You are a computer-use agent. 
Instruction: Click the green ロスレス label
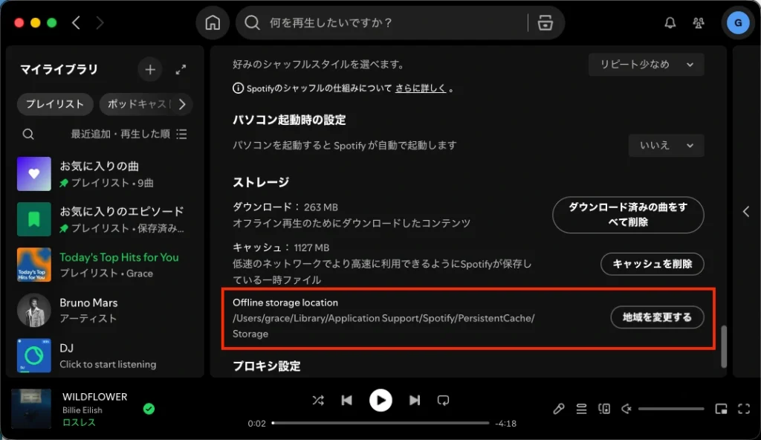coord(79,422)
